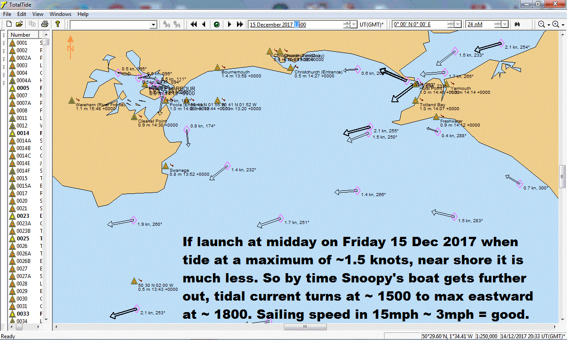This screenshot has width=567, height=340.
Task: Toggle the warning triangle beside station 0005
Action: (x=12, y=88)
